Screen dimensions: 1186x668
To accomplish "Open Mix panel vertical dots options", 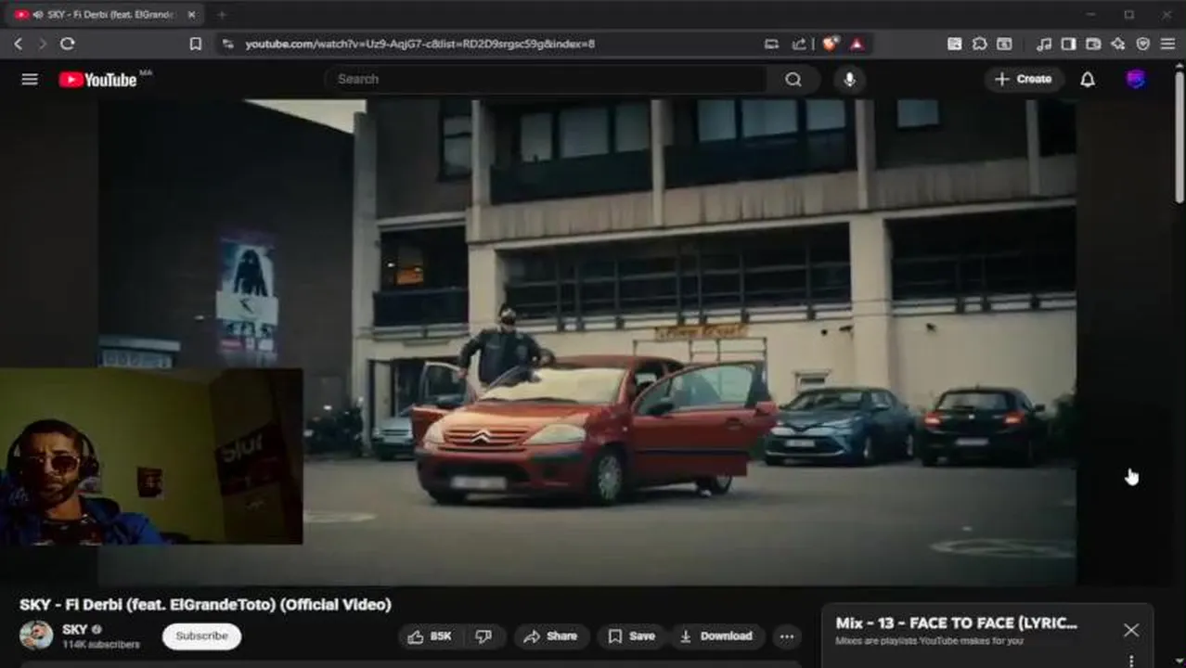I will (1131, 661).
